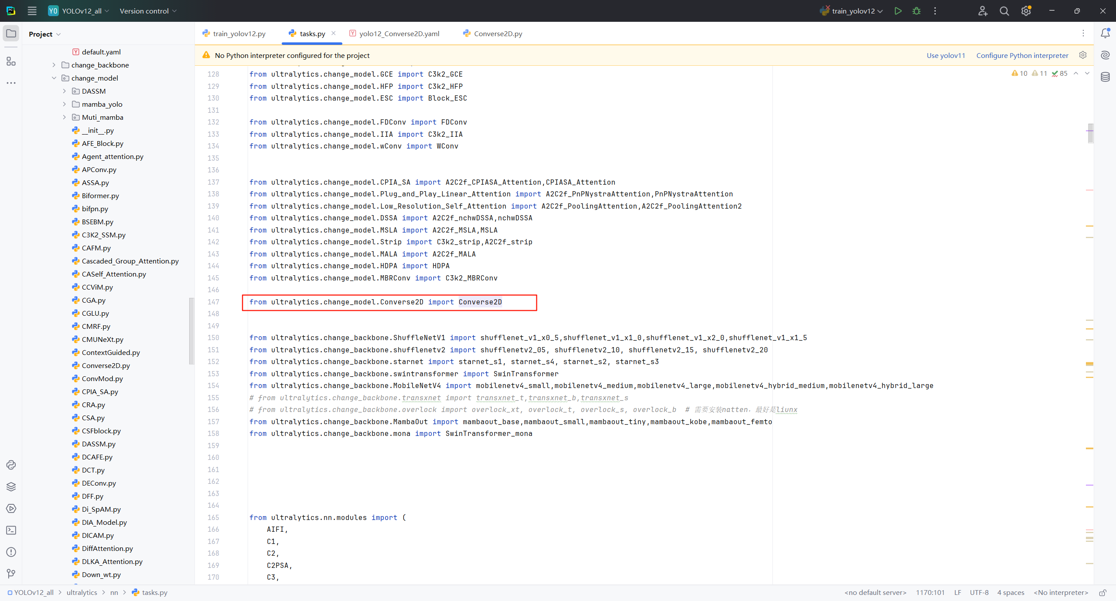Viewport: 1116px width, 601px height.
Task: Open the Problems tool window
Action: pyautogui.click(x=11, y=552)
